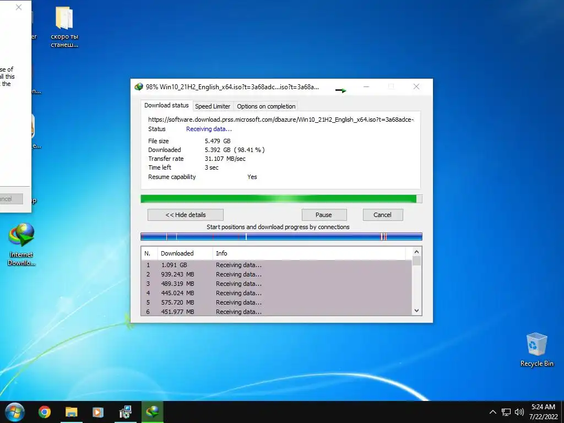564x423 pixels.
Task: Open the 'скоро ты станеш...' folder on desktop
Action: [x=64, y=27]
